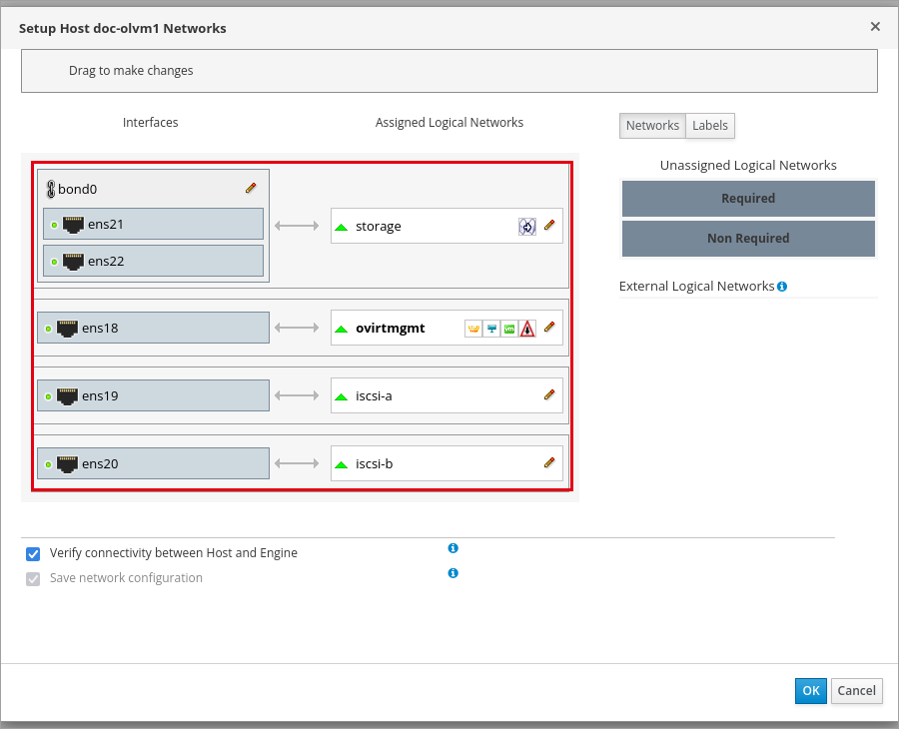Select the ens20 interface label
This screenshot has height=729, width=899.
coord(100,463)
